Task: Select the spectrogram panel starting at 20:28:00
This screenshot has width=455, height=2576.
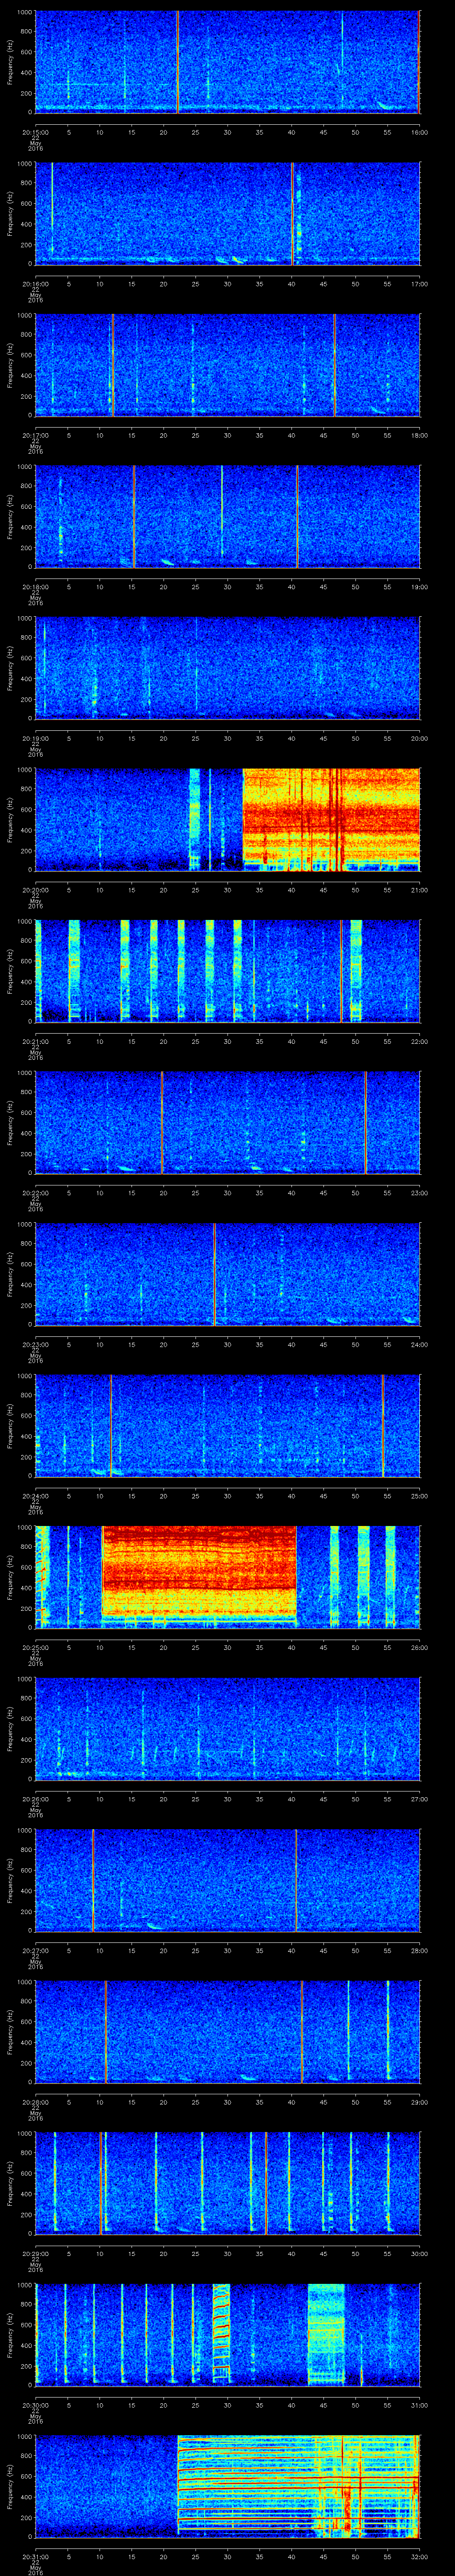Action: [227, 2032]
